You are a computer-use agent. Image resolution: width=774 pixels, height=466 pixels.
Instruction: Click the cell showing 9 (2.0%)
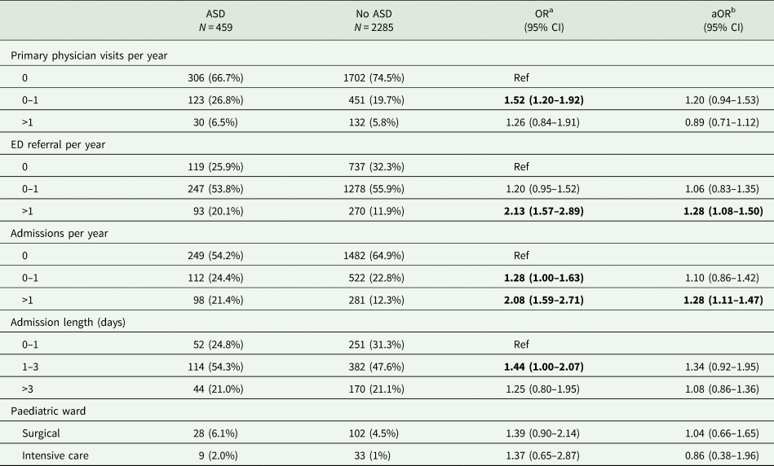click(x=216, y=458)
